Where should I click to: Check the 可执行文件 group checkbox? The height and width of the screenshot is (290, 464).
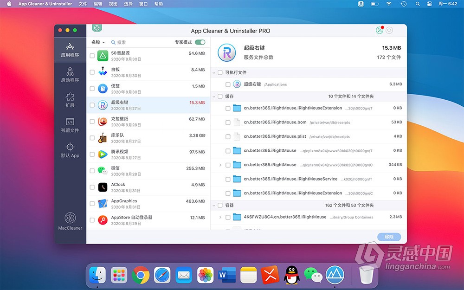click(x=220, y=72)
